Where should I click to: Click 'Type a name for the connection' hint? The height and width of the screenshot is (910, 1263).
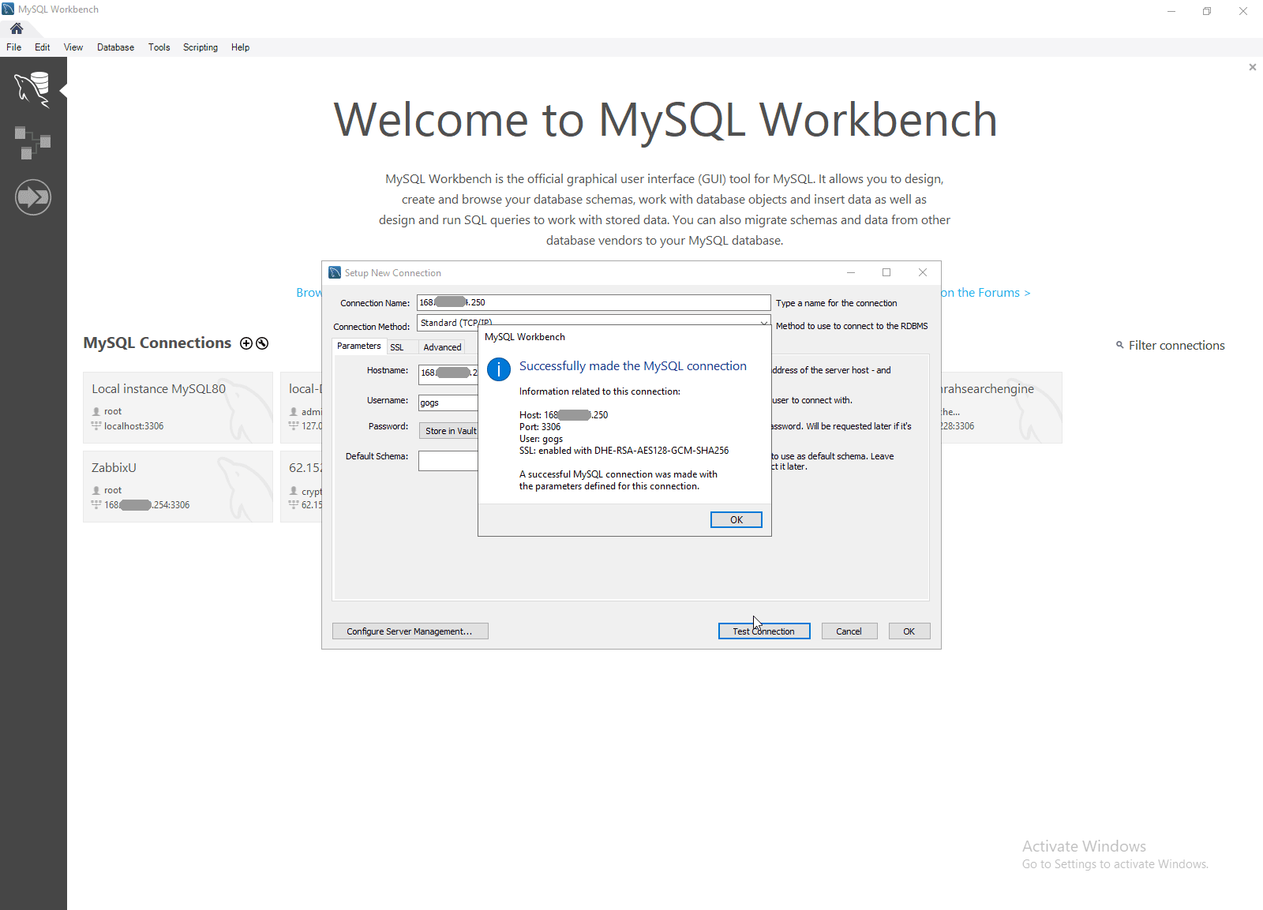click(x=837, y=303)
